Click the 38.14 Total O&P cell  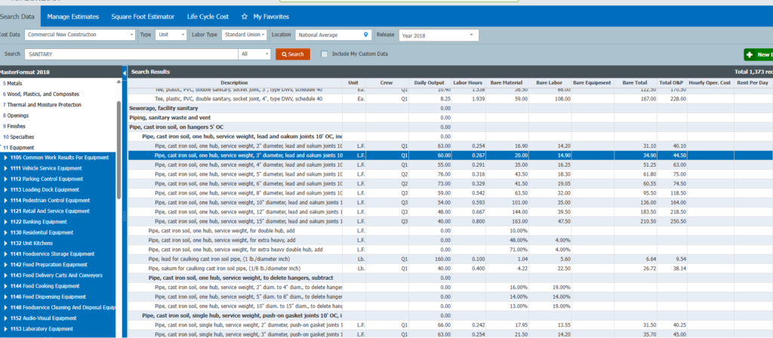673,269
